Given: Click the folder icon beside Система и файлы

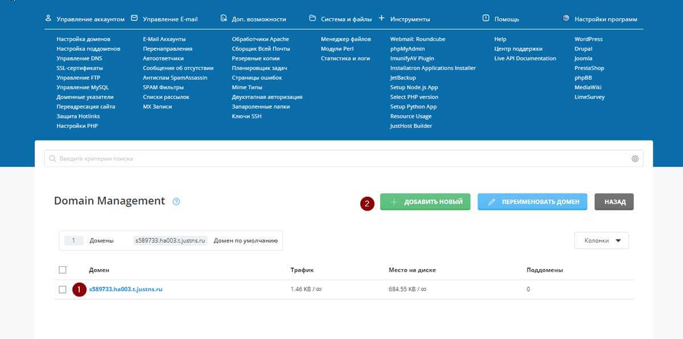Looking at the screenshot, I should click(x=312, y=18).
